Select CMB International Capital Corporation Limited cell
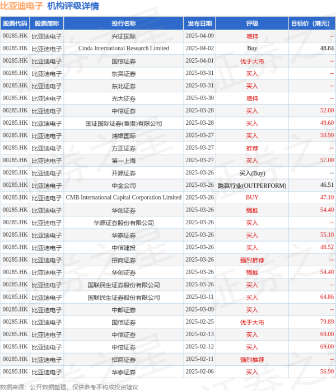This screenshot has width=336, height=391. point(124,197)
